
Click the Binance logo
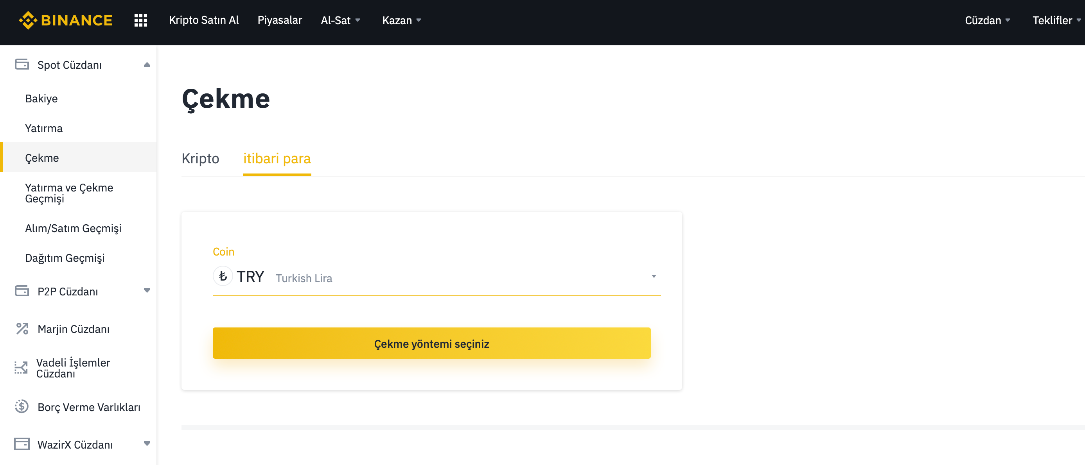66,20
